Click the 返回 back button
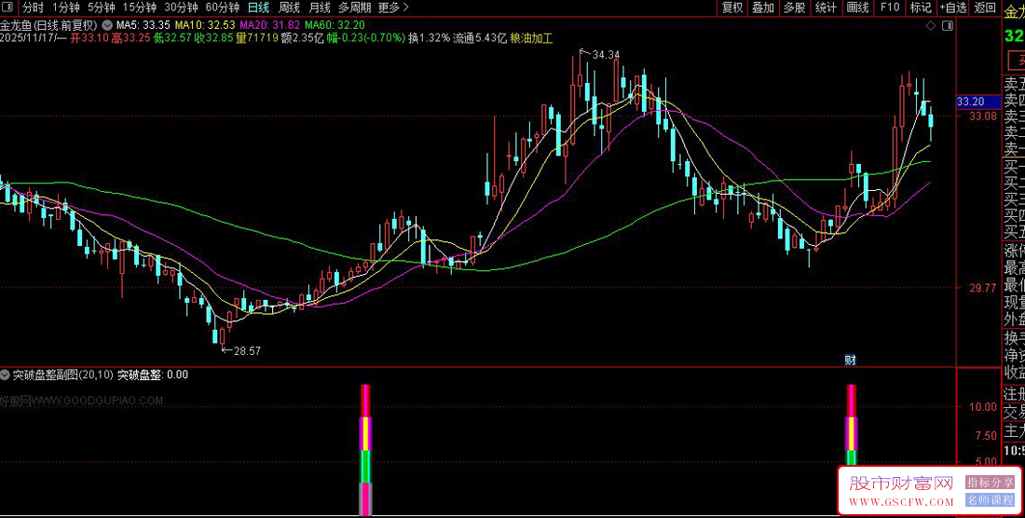The image size is (1025, 518). [x=985, y=7]
